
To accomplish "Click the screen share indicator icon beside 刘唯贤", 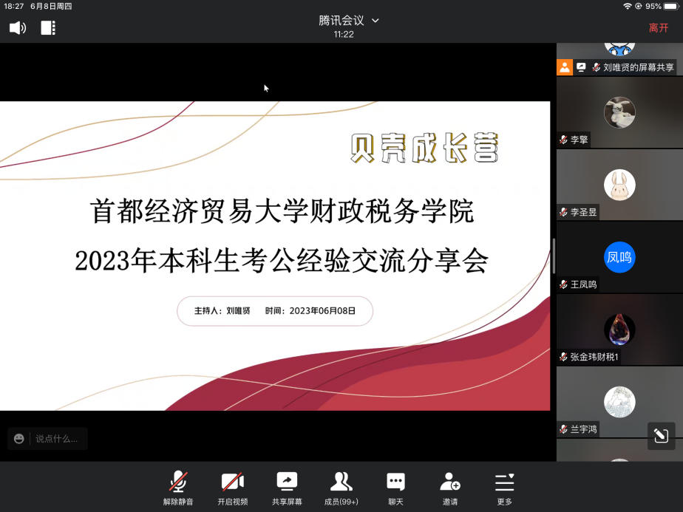I will point(581,67).
